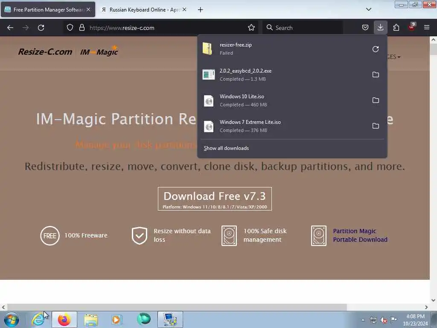Click the Windows 7 Extreme Lite disc icon
The image size is (437, 328).
click(208, 126)
